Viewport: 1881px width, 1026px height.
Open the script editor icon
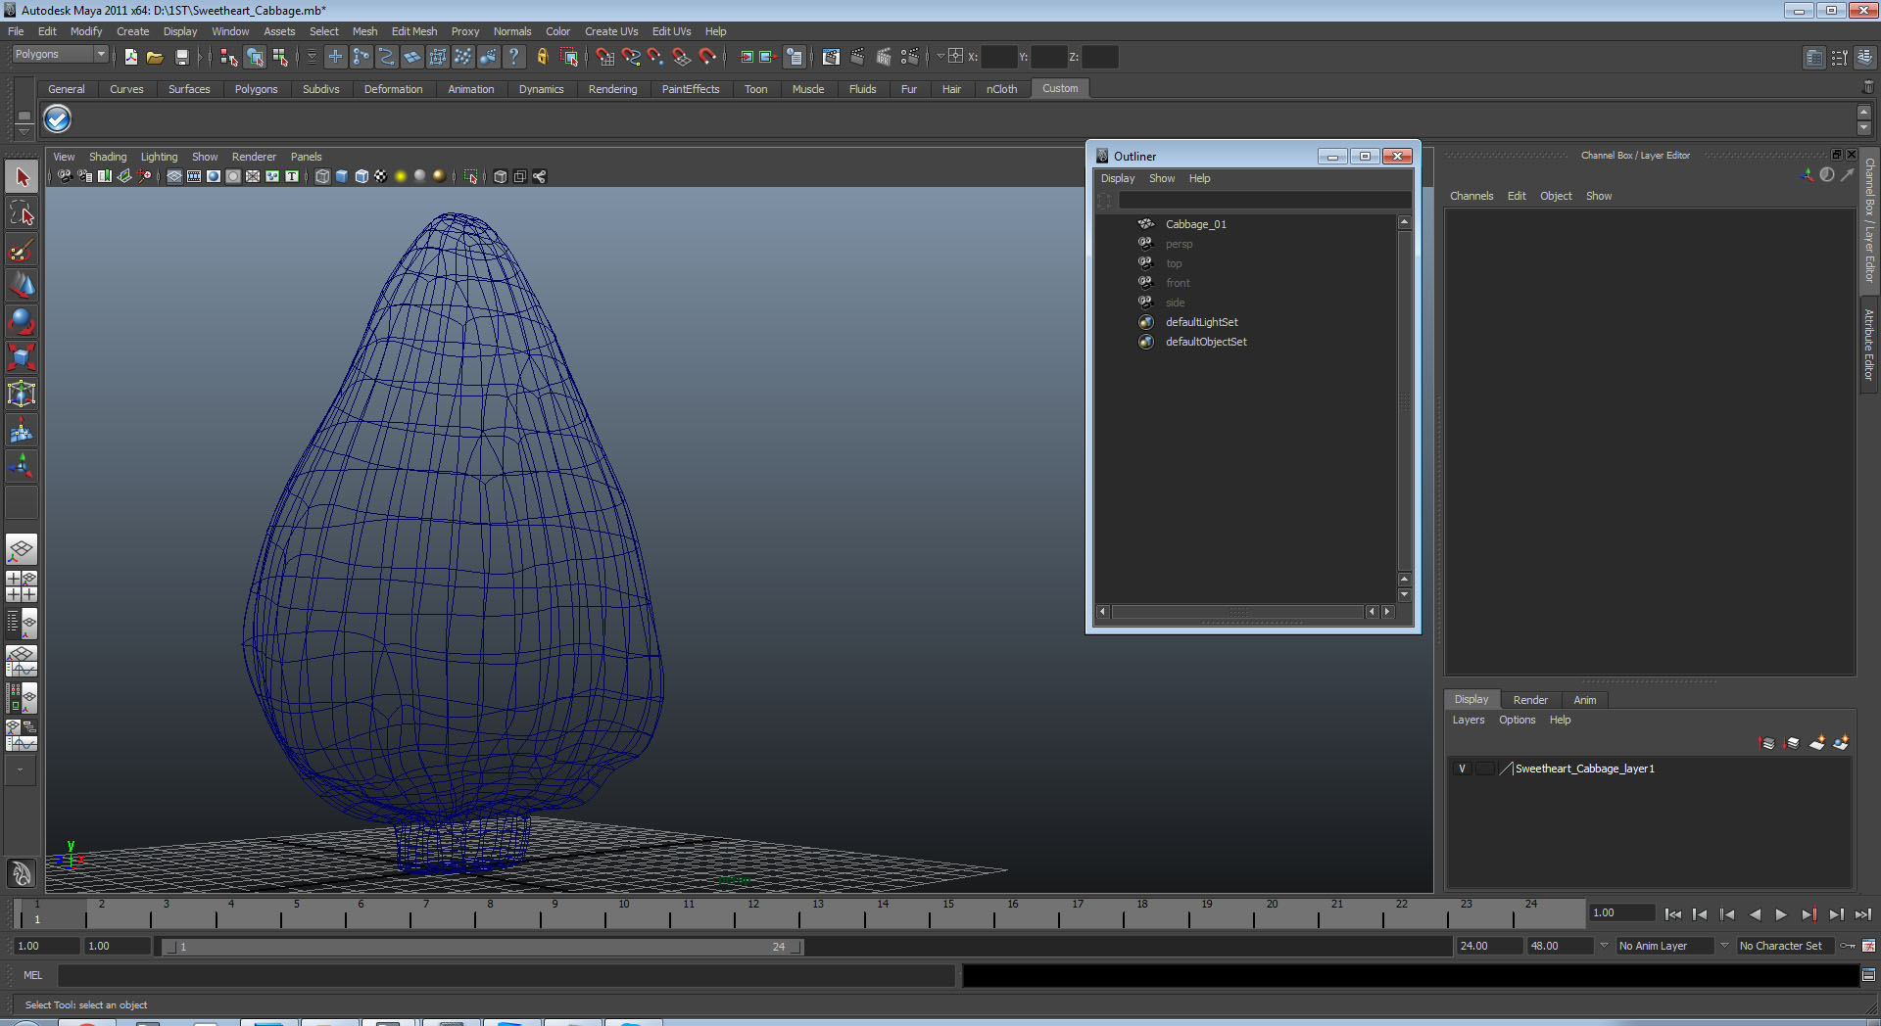click(1868, 975)
